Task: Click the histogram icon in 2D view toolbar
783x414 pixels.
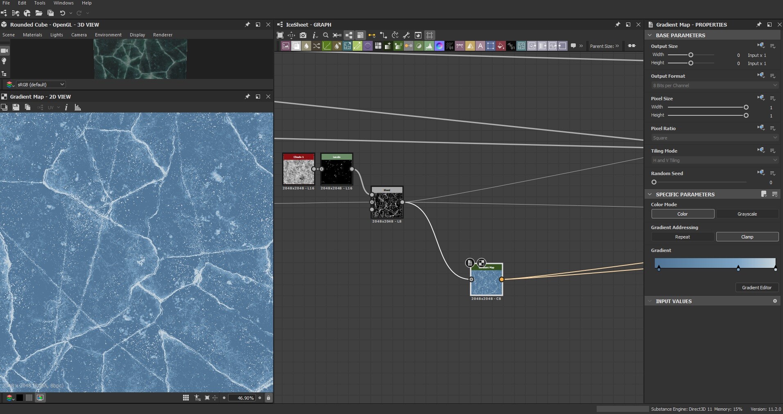Action: (x=78, y=107)
